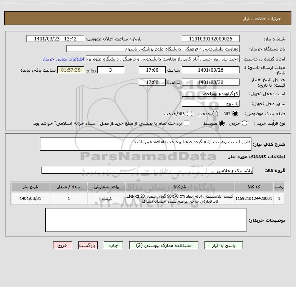Click the general need description text box

coord(146,144)
